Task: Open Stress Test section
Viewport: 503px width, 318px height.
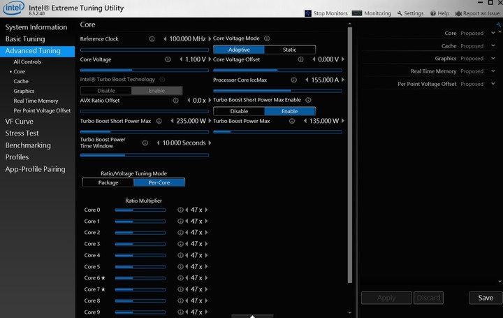Action: coord(22,133)
